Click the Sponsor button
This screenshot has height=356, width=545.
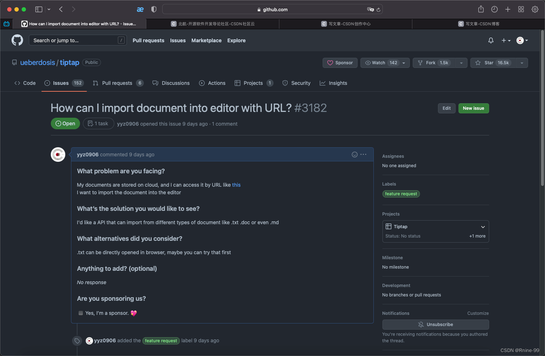(x=340, y=63)
